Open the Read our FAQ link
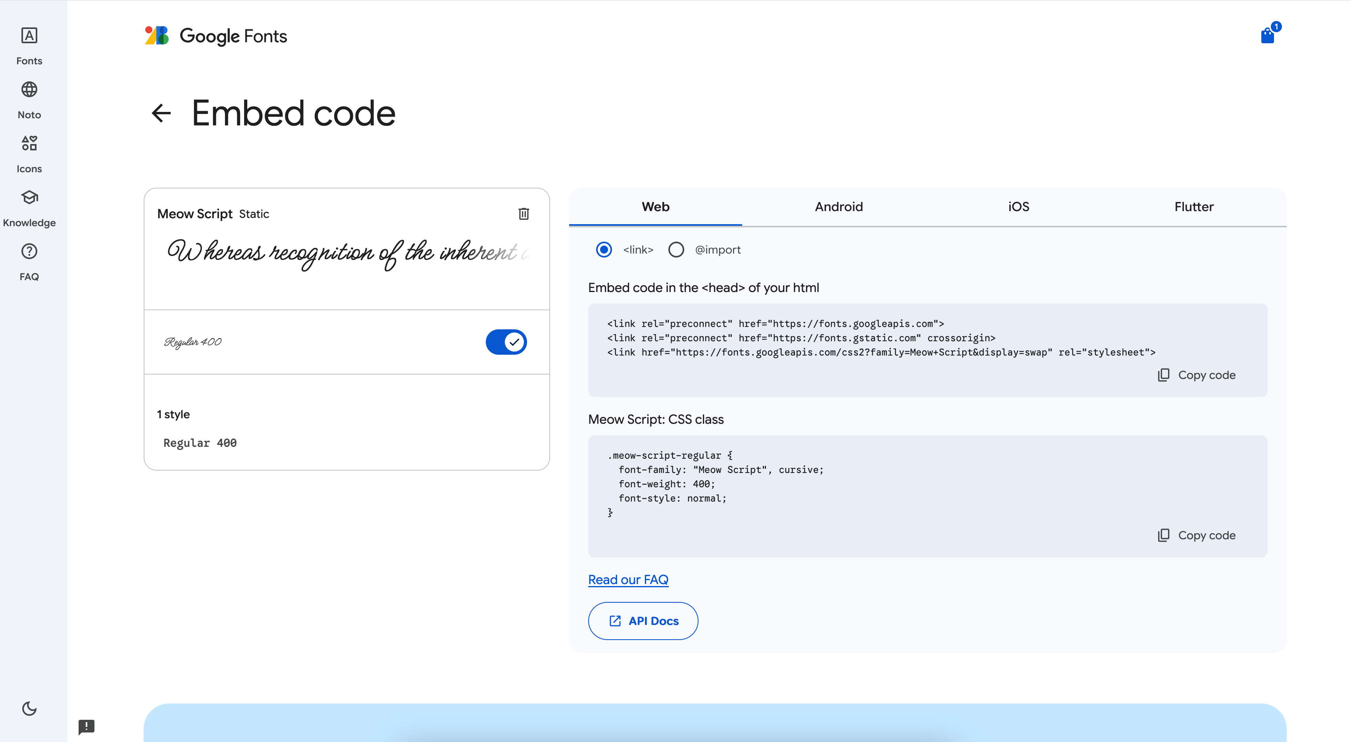Viewport: 1351px width, 742px height. click(628, 579)
